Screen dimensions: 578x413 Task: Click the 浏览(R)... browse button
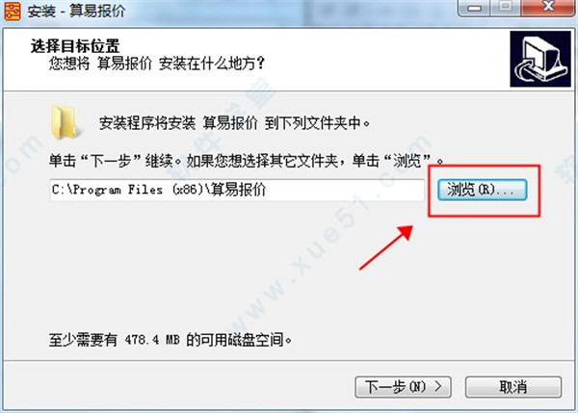pos(483,190)
